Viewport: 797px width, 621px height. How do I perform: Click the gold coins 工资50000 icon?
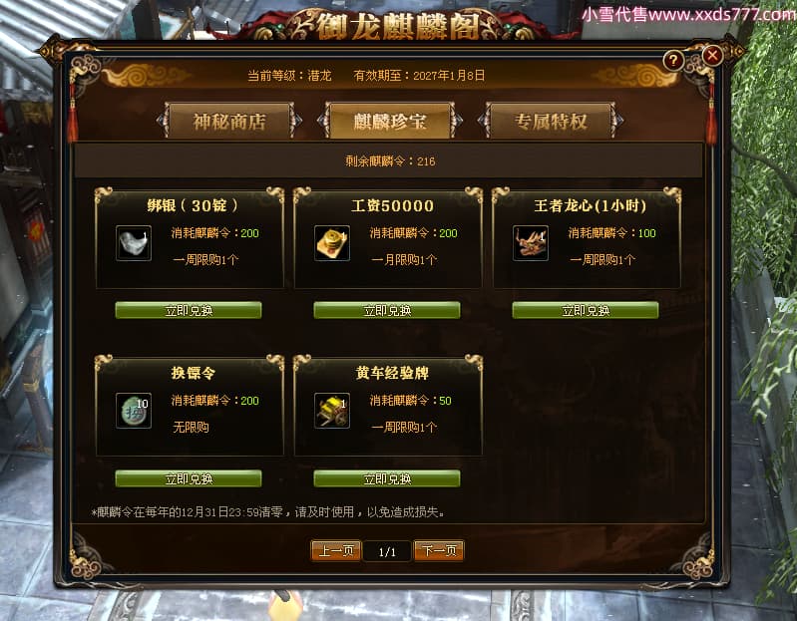point(332,243)
